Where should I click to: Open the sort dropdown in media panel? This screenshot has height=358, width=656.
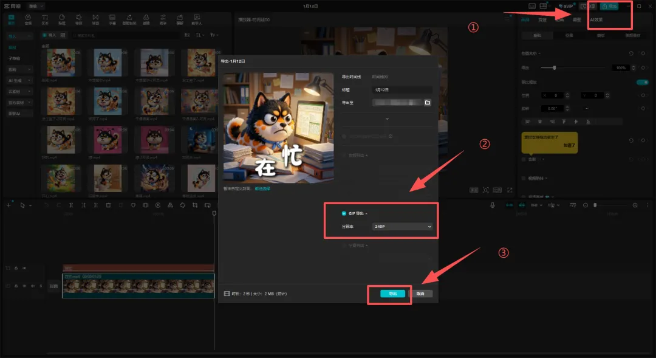coord(200,35)
